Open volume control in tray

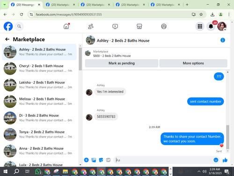(x=205, y=171)
